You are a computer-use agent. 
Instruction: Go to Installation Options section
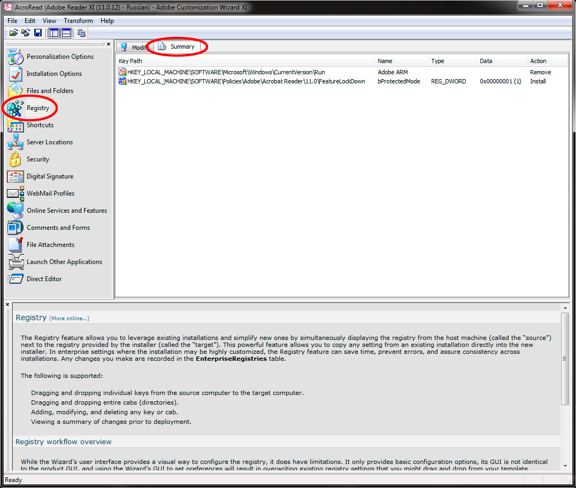pos(45,74)
